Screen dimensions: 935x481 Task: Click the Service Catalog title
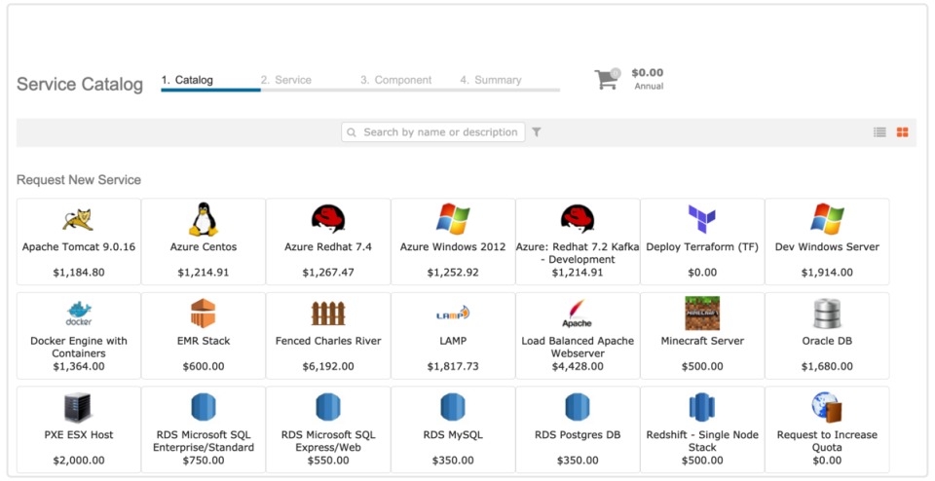click(80, 85)
